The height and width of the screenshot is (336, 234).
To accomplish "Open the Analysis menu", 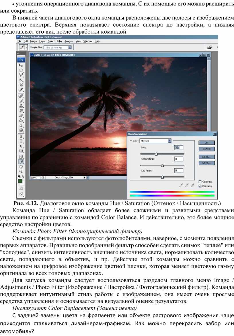I will click(x=69, y=41).
